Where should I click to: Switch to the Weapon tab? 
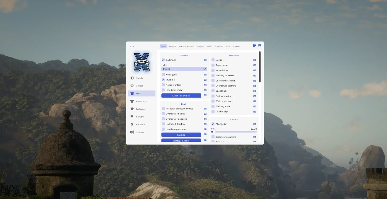173,46
